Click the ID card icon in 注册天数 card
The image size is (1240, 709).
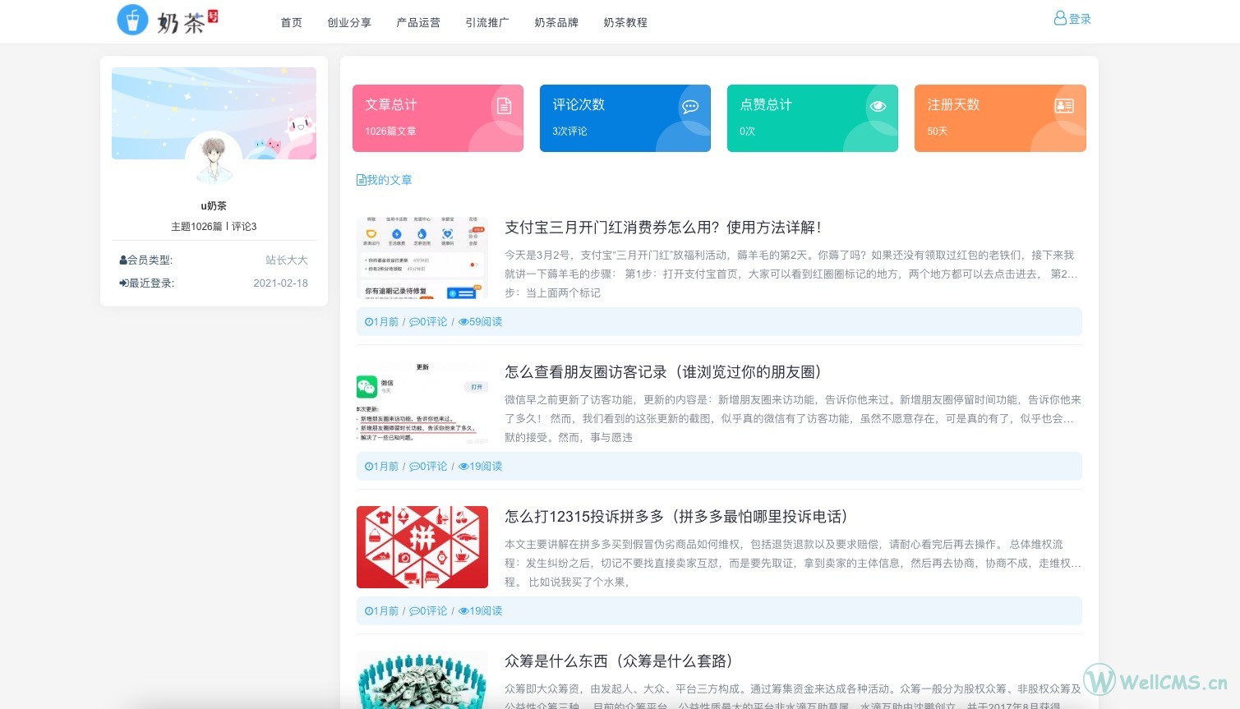click(x=1064, y=106)
